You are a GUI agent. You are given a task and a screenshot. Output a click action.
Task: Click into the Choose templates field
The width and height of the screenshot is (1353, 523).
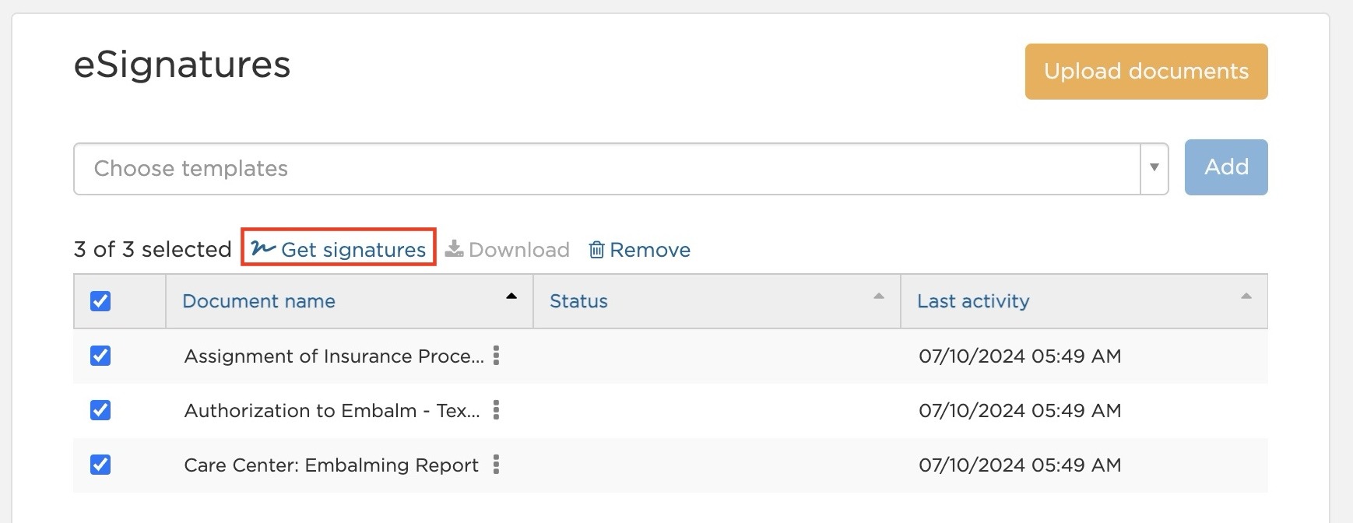click(x=606, y=168)
